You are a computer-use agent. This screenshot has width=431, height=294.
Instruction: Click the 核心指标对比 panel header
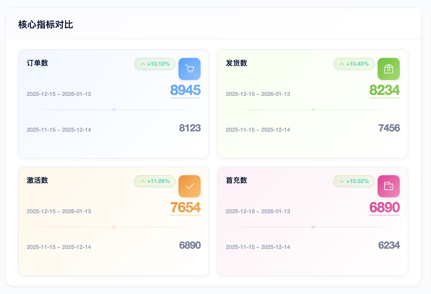tap(46, 25)
